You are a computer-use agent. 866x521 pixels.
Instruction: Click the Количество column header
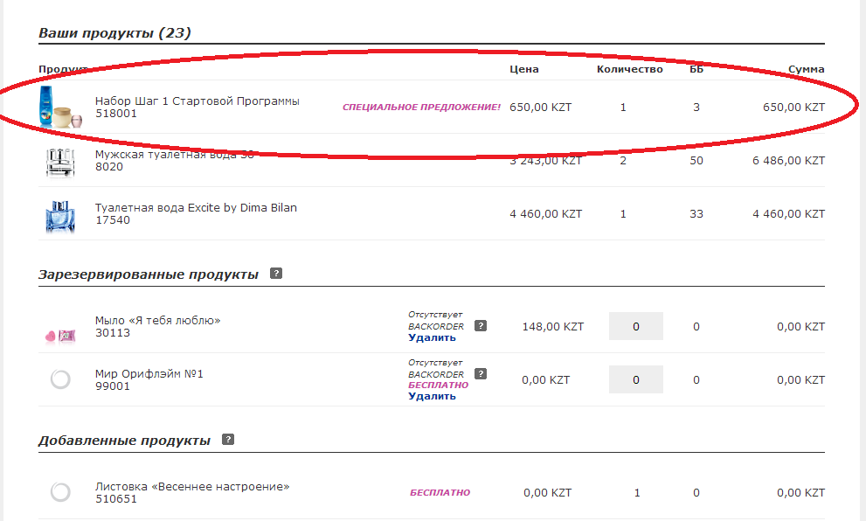(x=629, y=69)
